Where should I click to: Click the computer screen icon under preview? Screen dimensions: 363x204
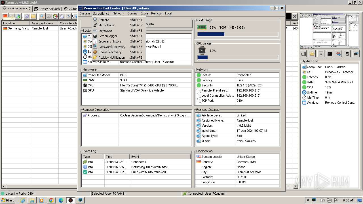(303, 54)
